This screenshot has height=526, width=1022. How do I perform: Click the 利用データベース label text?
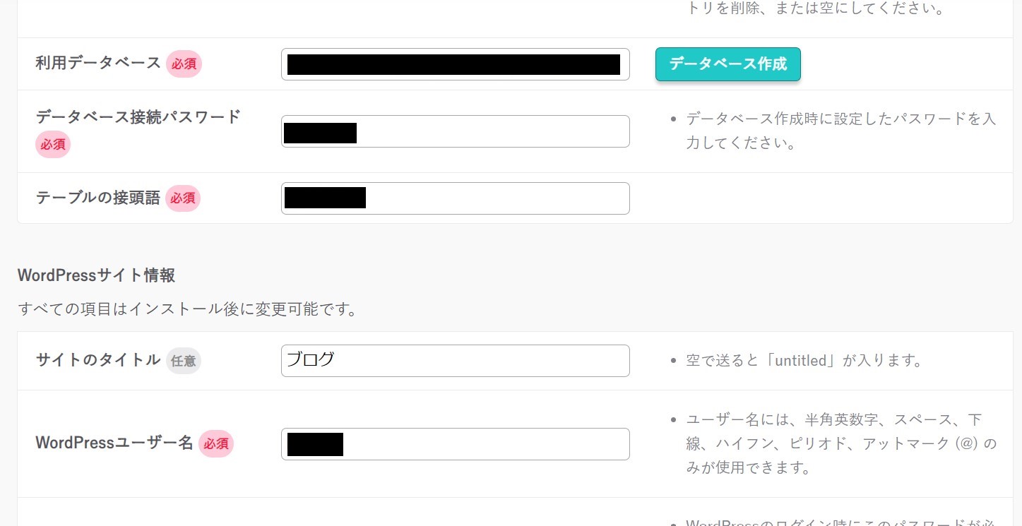98,64
